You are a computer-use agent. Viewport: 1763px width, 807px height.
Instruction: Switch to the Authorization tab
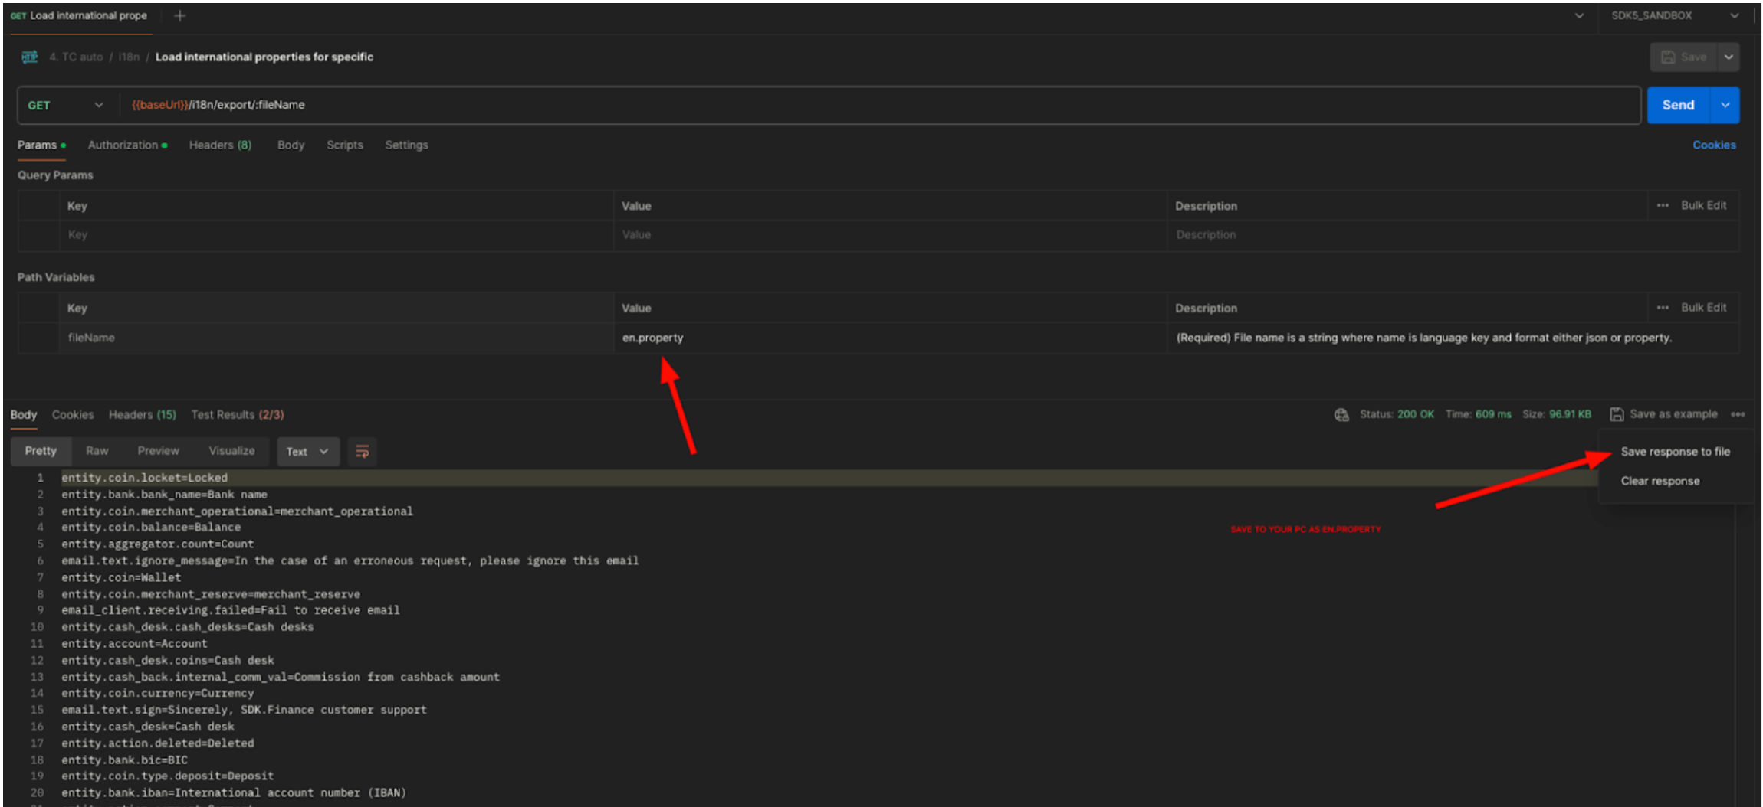click(x=123, y=145)
